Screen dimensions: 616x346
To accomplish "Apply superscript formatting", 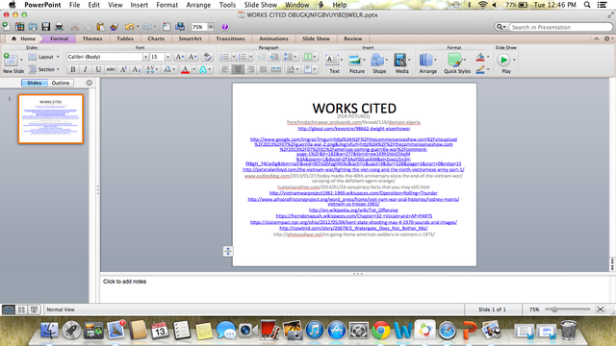I will [x=123, y=69].
